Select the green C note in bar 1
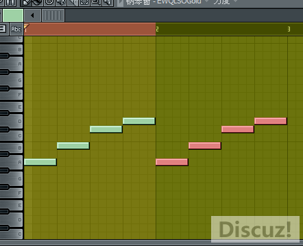Viewport: 303px width, 246px height. pyautogui.click(x=106, y=129)
